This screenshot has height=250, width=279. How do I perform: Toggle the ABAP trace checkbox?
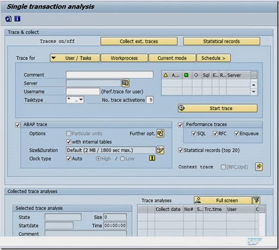[x=18, y=125]
